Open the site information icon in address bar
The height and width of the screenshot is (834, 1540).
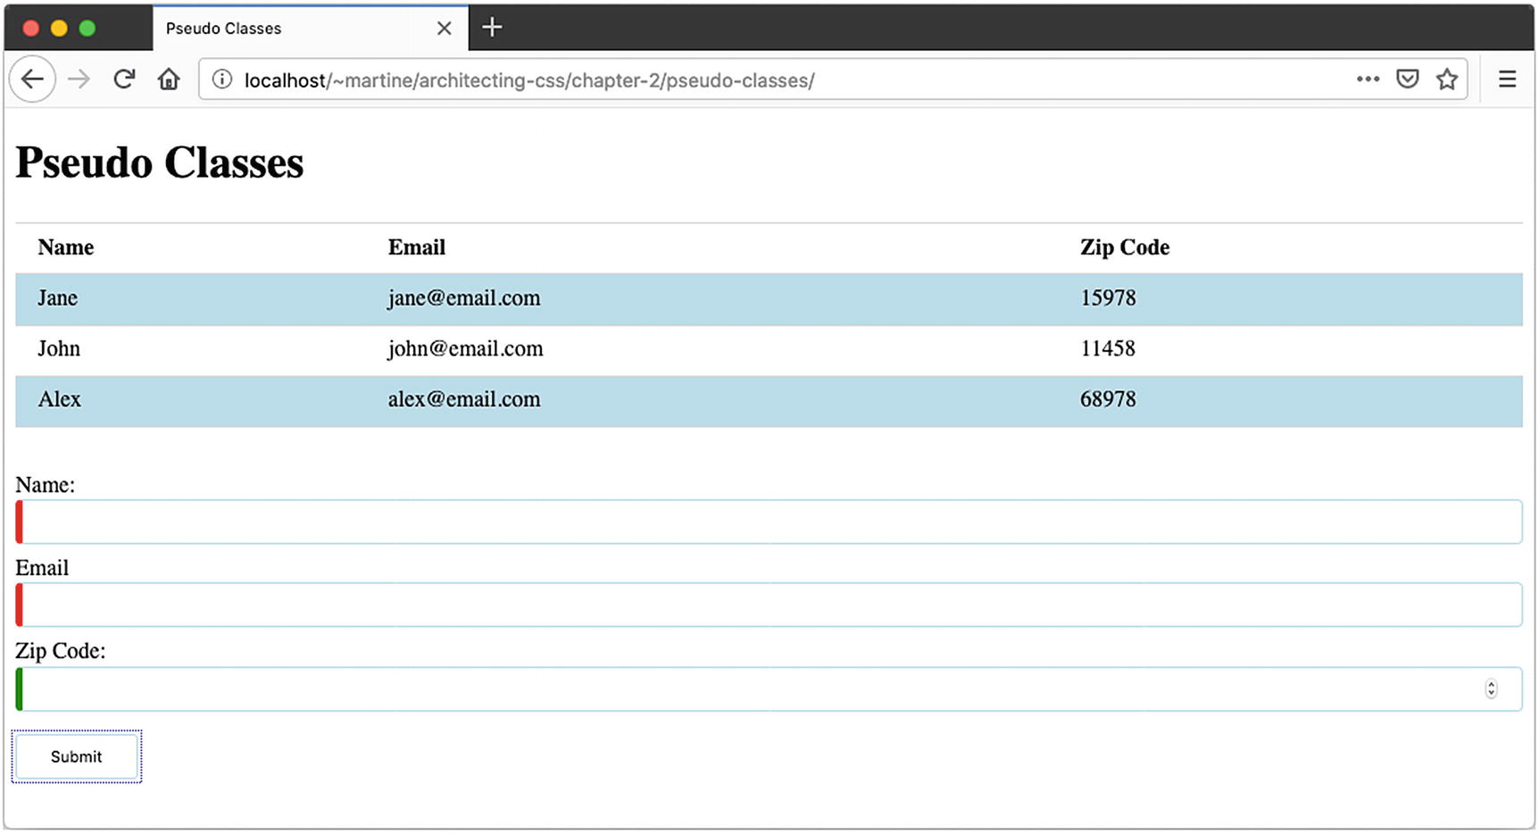222,79
